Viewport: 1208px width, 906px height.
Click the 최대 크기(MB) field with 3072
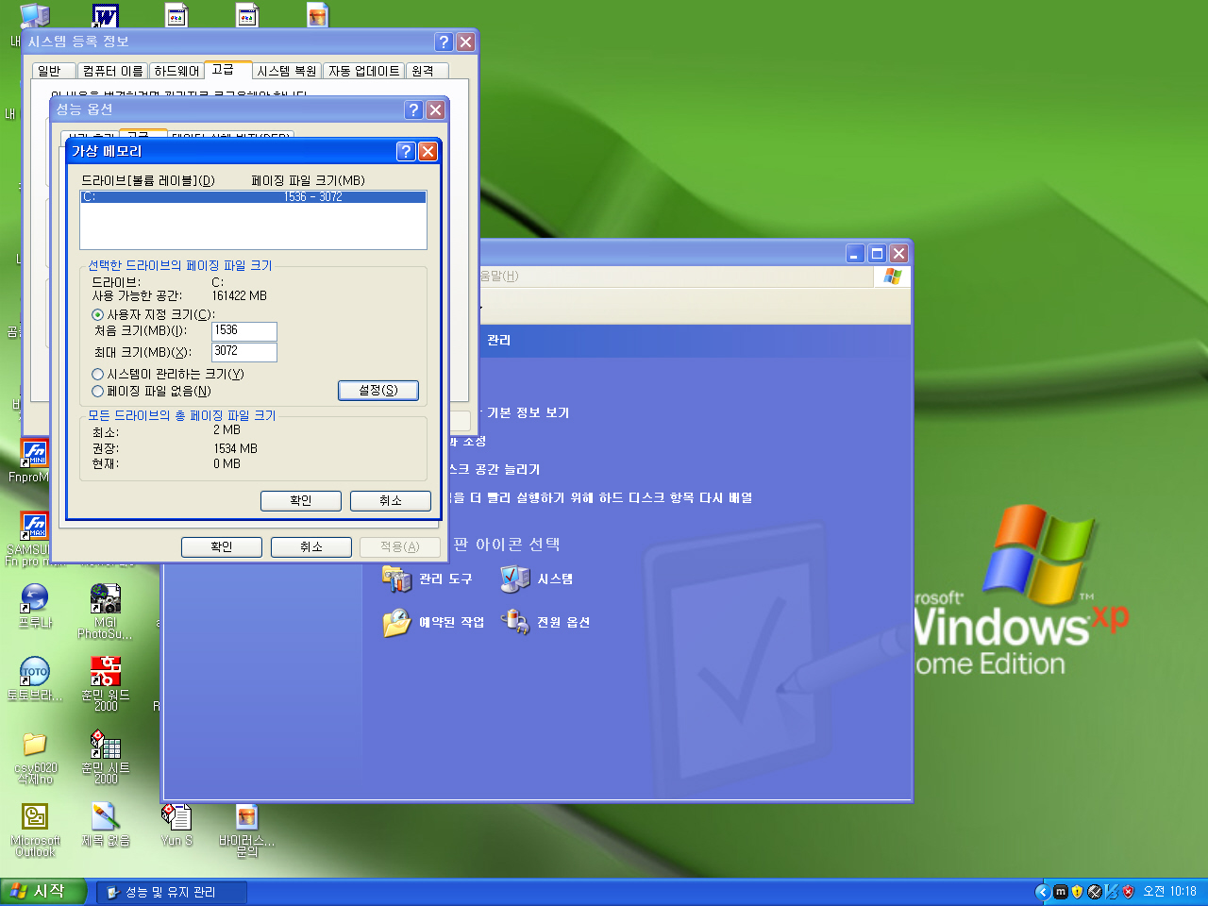tap(244, 352)
